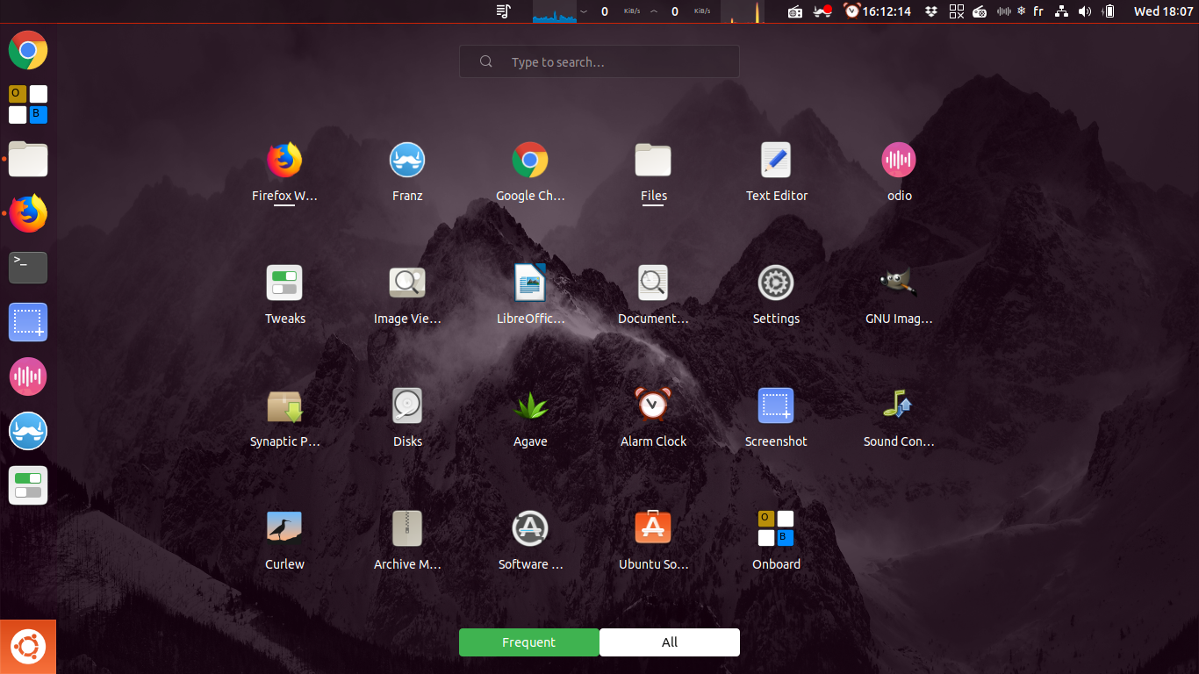Open Firefox Web Browser from the app grid
The width and height of the screenshot is (1199, 674).
point(284,172)
